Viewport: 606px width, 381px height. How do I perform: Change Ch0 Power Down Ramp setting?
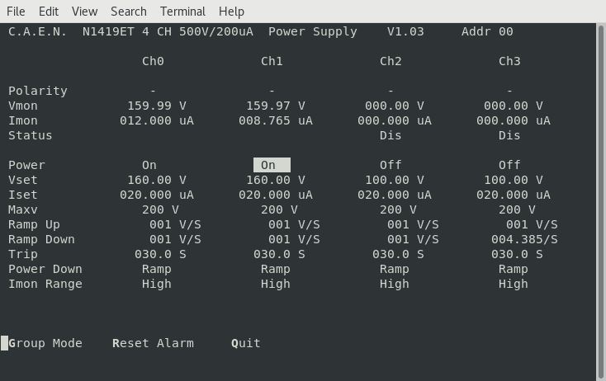157,269
